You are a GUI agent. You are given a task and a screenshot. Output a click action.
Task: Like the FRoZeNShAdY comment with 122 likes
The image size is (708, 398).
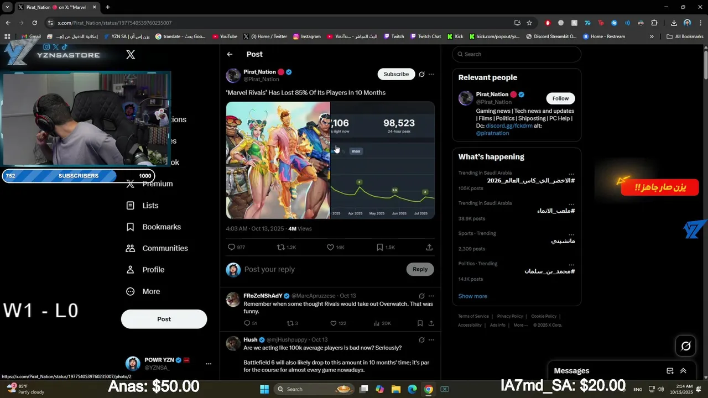(x=333, y=323)
